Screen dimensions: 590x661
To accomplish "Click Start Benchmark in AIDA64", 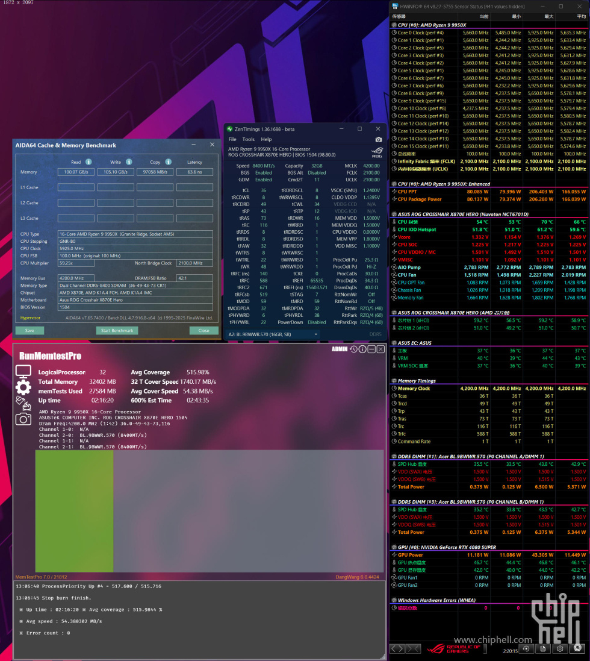I will pyautogui.click(x=117, y=330).
